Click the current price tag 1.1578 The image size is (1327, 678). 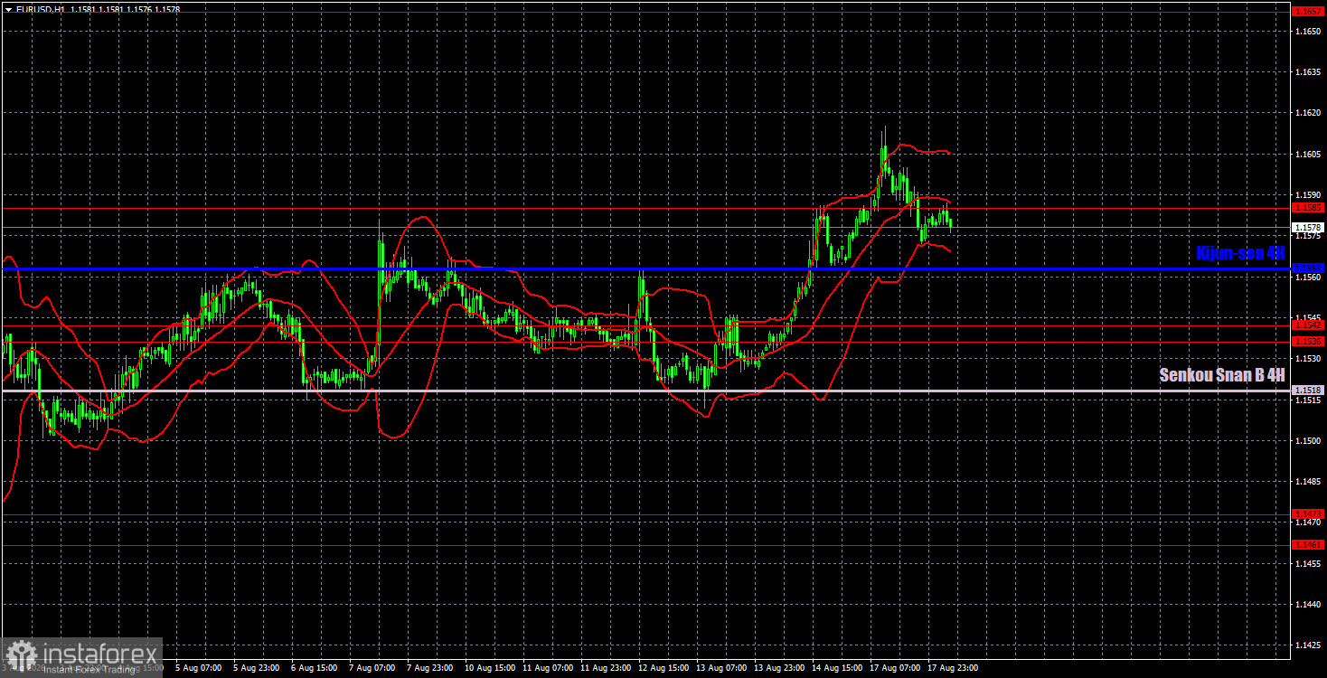tap(1309, 228)
